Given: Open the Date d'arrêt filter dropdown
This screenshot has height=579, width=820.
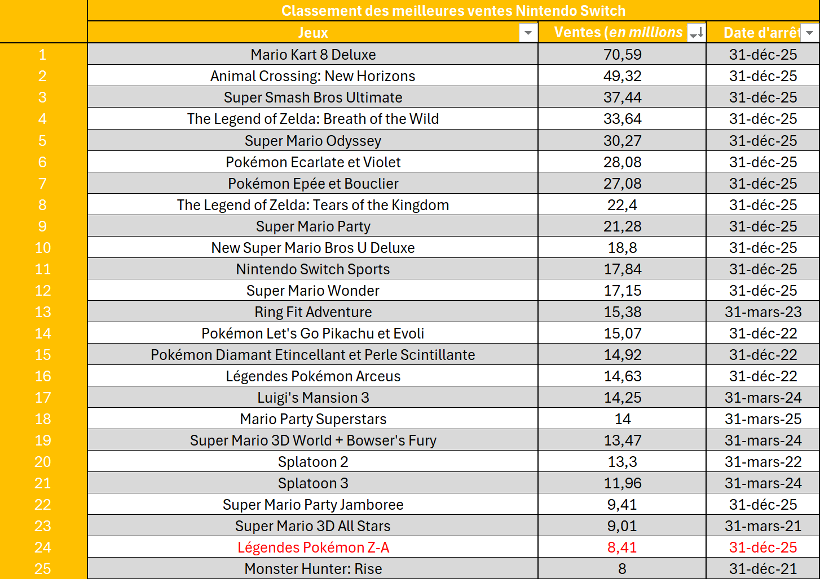Looking at the screenshot, I should tap(810, 33).
